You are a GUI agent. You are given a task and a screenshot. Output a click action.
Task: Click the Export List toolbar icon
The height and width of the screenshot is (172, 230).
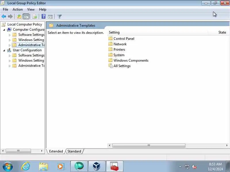35,16
